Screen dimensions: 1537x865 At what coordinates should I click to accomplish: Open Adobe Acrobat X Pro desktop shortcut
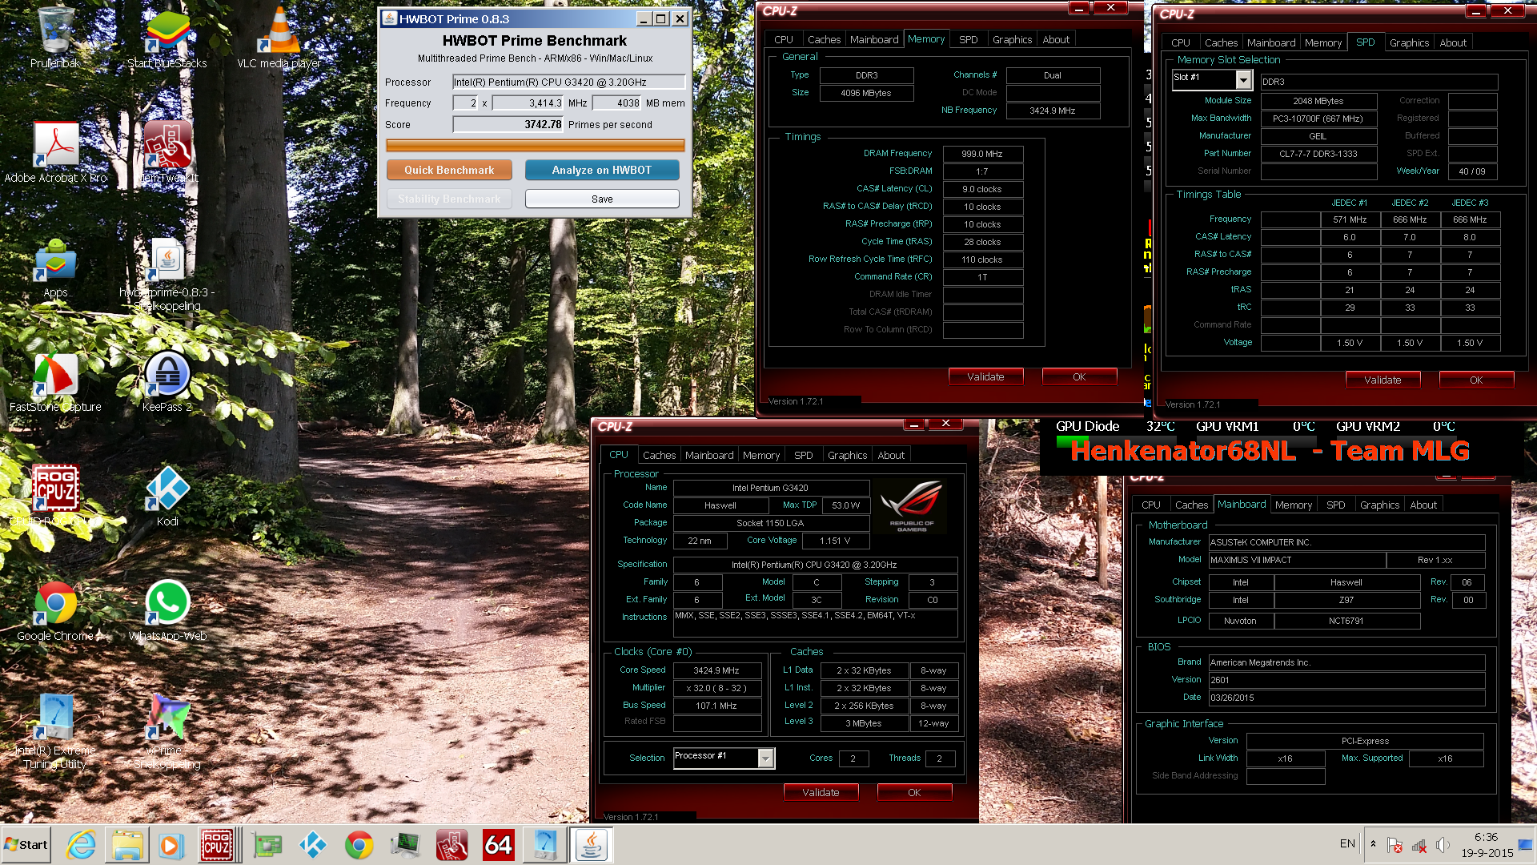tap(55, 152)
